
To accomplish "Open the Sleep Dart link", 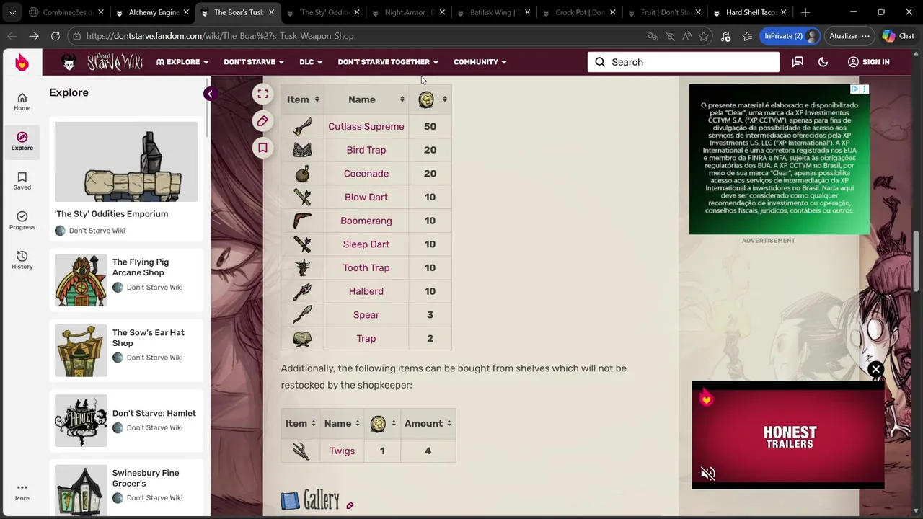I will tap(366, 244).
